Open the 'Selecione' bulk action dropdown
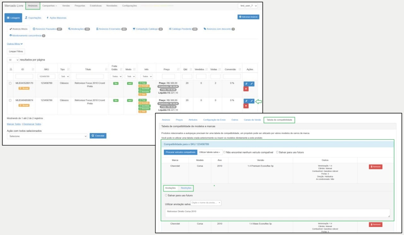The height and width of the screenshot is (235, 404). point(47,136)
